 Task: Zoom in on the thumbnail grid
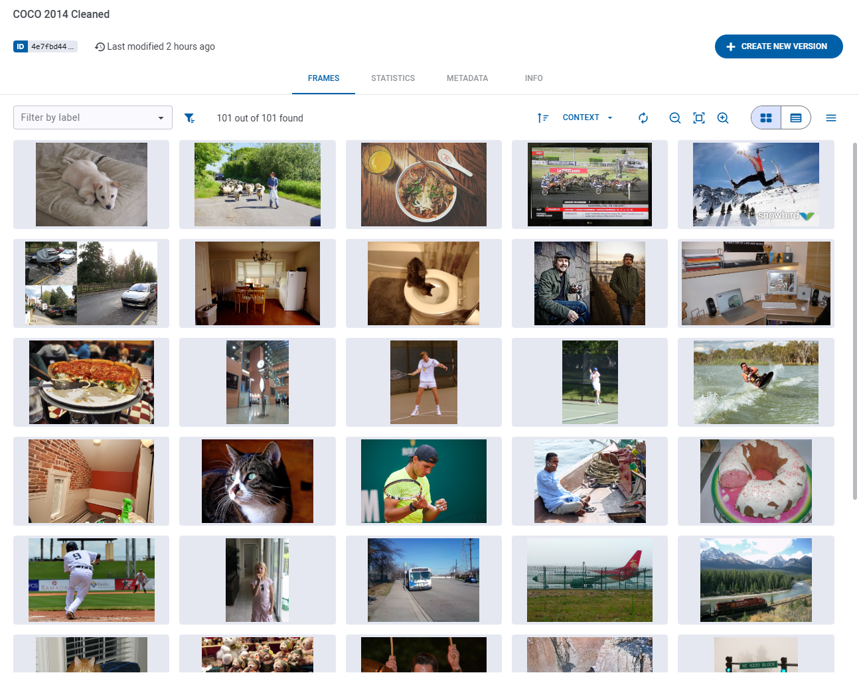point(723,117)
